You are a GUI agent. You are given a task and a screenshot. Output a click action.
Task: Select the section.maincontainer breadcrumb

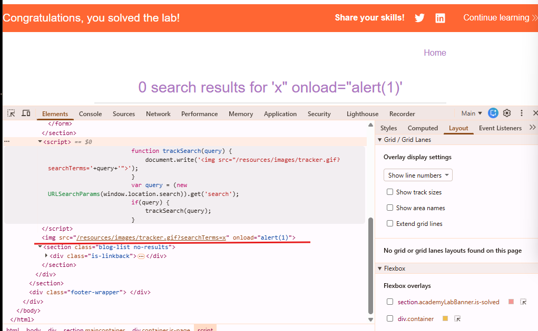click(x=94, y=328)
